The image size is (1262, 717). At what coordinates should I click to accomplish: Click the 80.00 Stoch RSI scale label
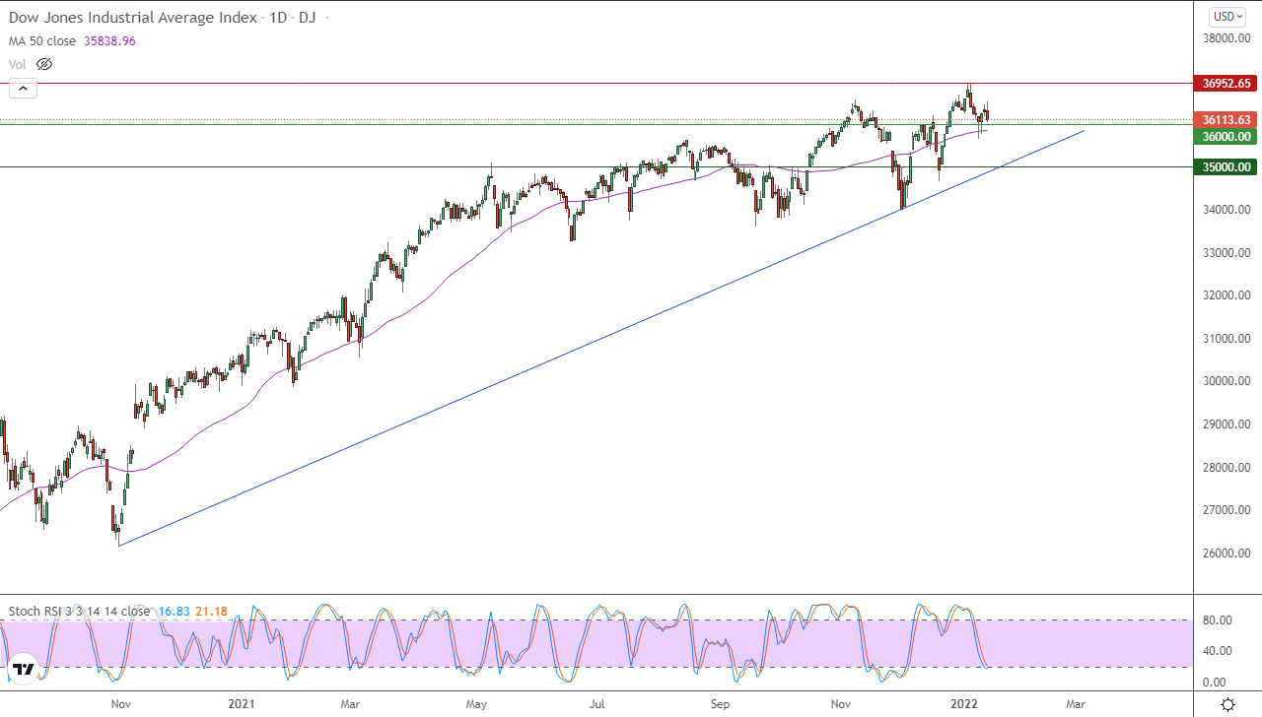point(1218,620)
